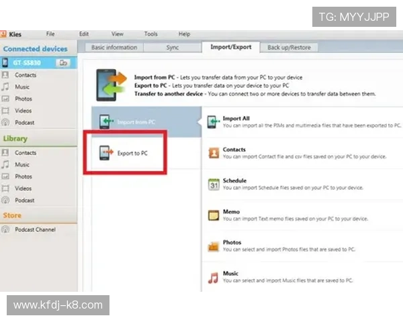The image size is (403, 322).
Task: Switch to the Back up/Restore tab
Action: pos(288,48)
